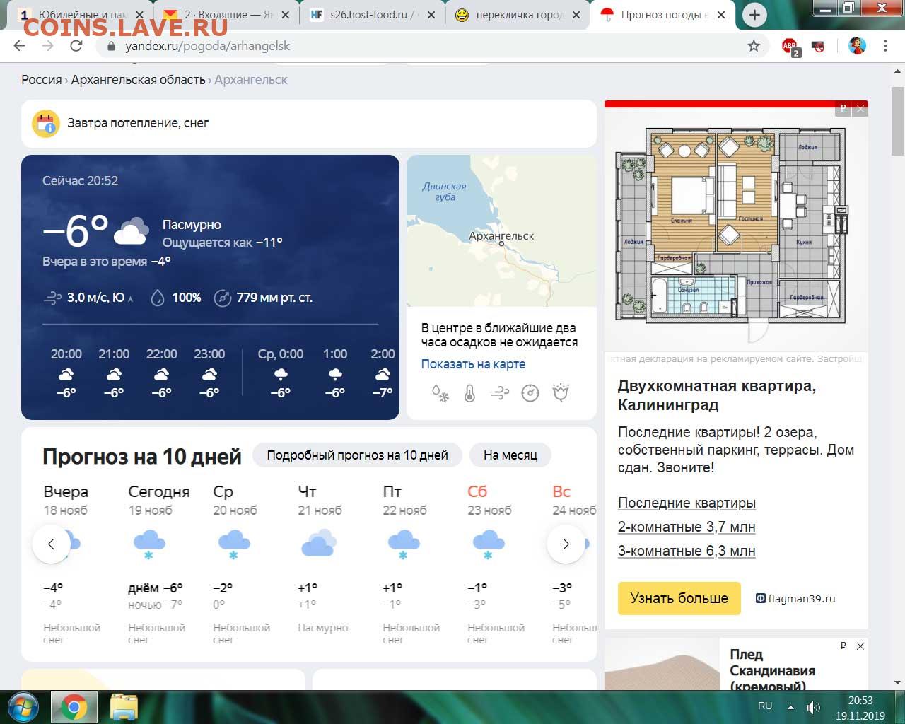Bookmark this page with star icon

click(x=754, y=46)
